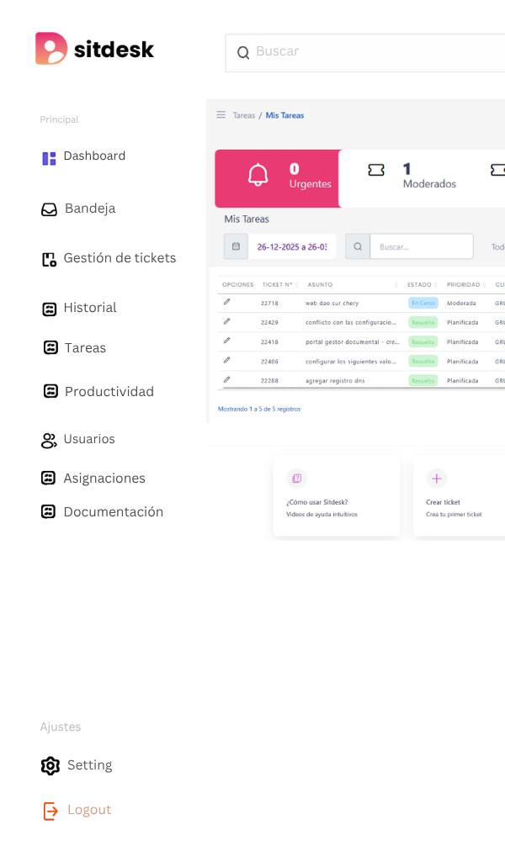Image resolution: width=505 pixels, height=841 pixels.
Task: Go to Tareas in sidebar
Action: click(85, 348)
